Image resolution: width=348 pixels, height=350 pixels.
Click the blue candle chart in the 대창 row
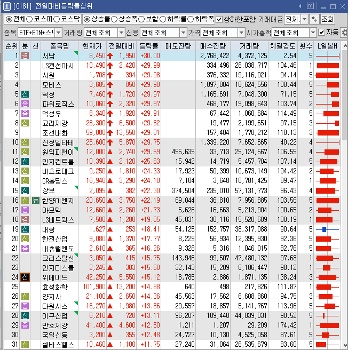pos(327,229)
